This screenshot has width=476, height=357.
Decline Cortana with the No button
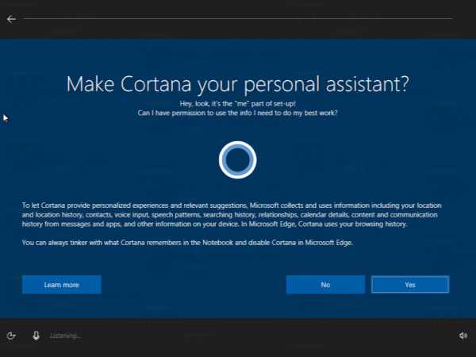325,284
